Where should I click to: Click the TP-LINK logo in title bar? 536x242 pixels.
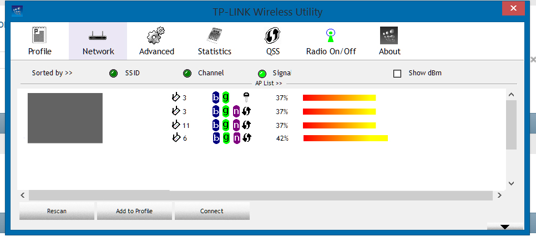[x=17, y=11]
